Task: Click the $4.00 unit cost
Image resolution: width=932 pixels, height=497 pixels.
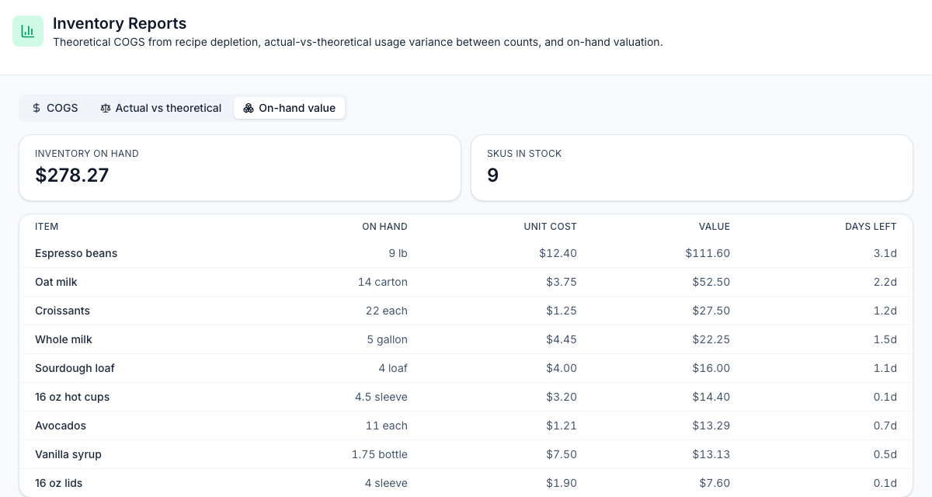Action: click(562, 368)
